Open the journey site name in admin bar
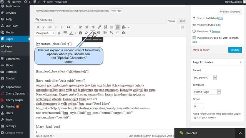246x138 pixels. pyautogui.click(x=14, y=2)
